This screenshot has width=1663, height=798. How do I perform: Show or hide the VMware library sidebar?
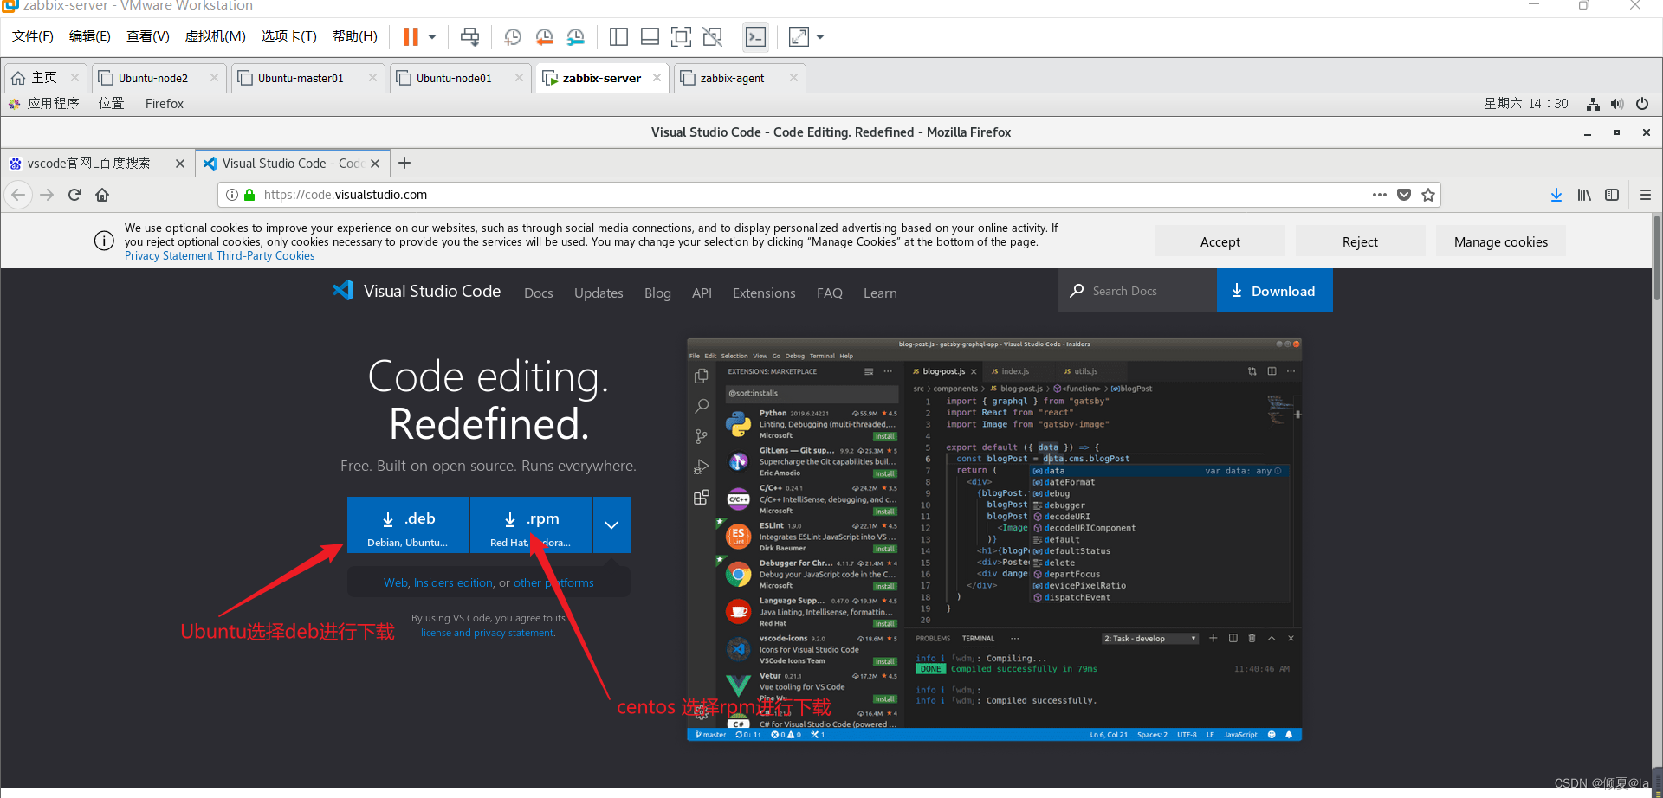tap(618, 36)
